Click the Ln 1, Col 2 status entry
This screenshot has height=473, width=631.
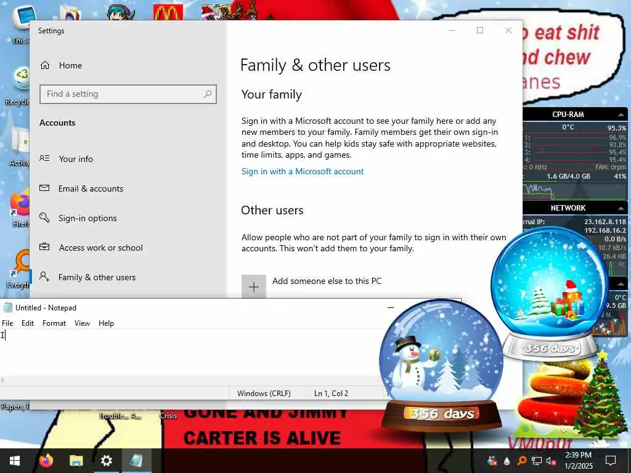click(x=331, y=394)
